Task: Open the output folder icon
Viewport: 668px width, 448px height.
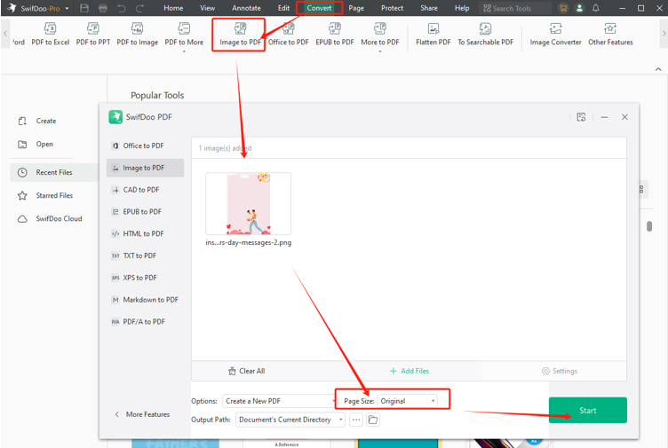Action: [373, 420]
